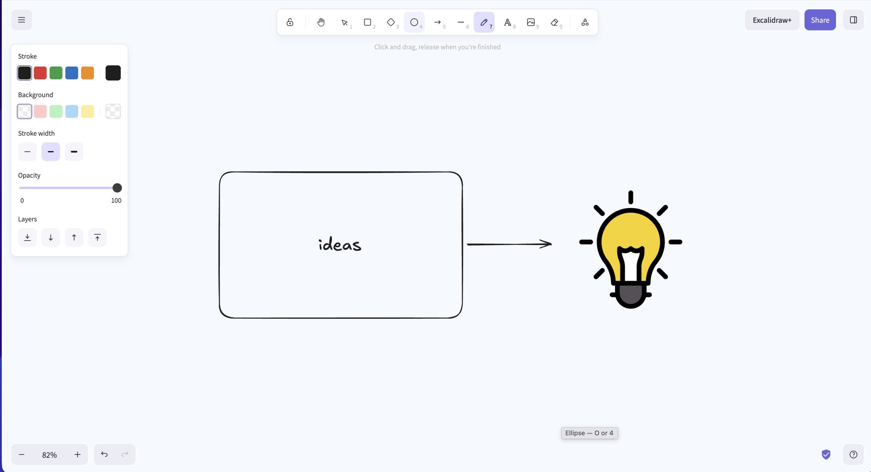This screenshot has height=472, width=871.
Task: Choose the thin stroke width option
Action: coord(27,152)
